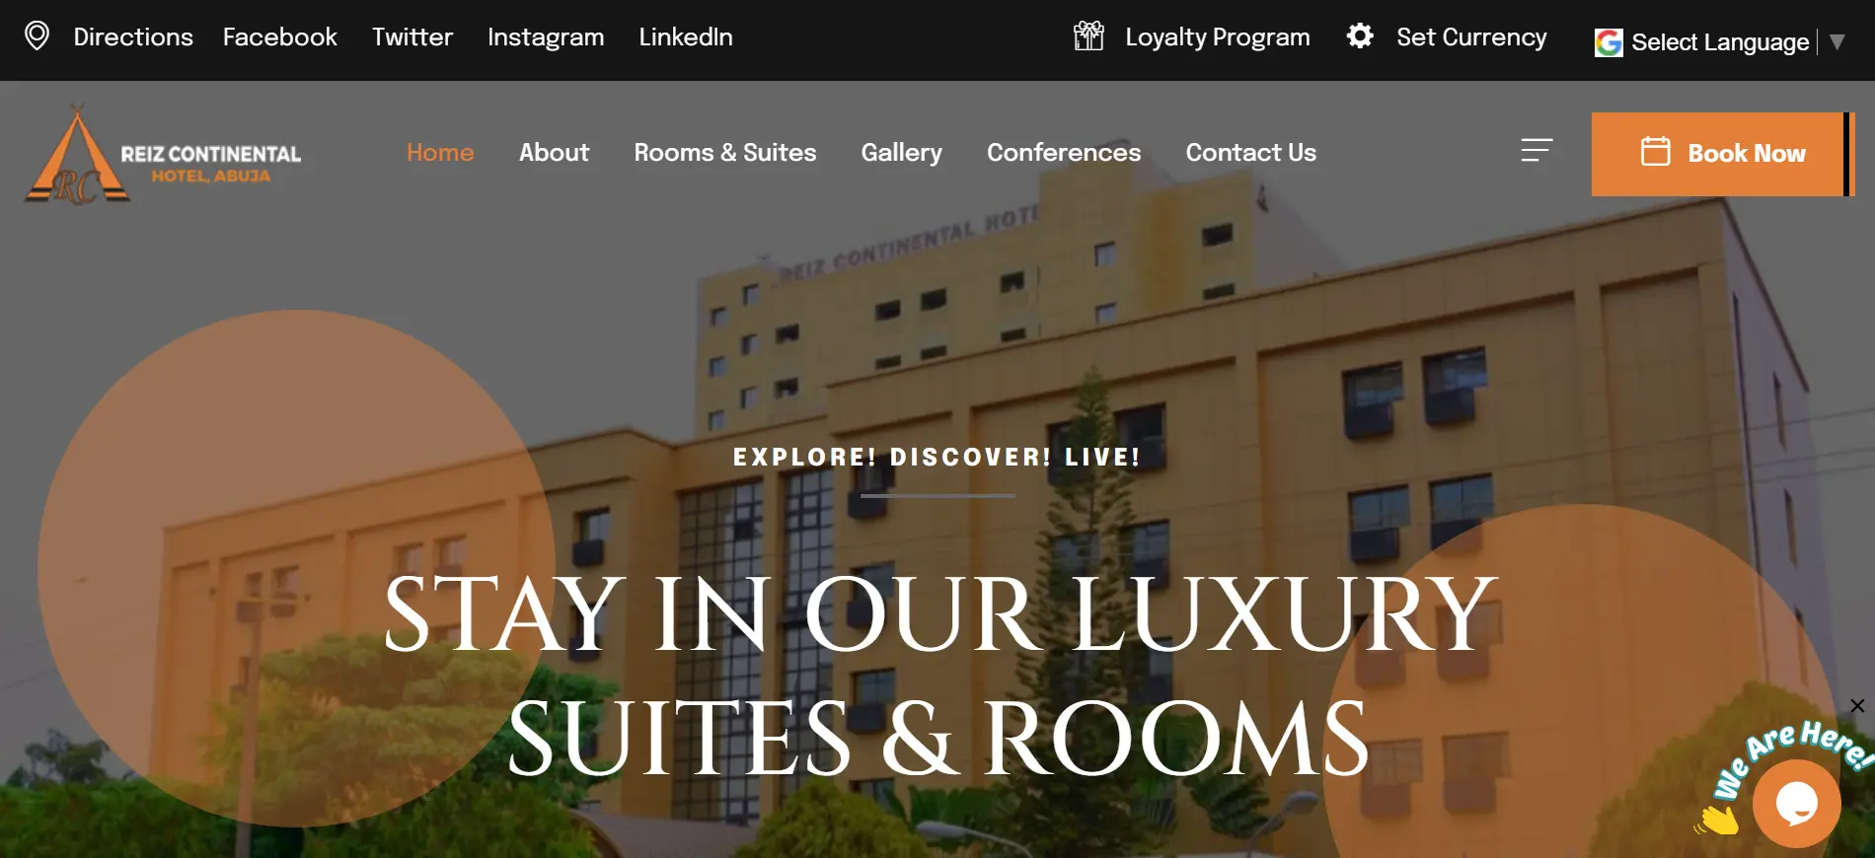Click the location pin icon beside Directions
This screenshot has height=858, width=1875.
(37, 36)
